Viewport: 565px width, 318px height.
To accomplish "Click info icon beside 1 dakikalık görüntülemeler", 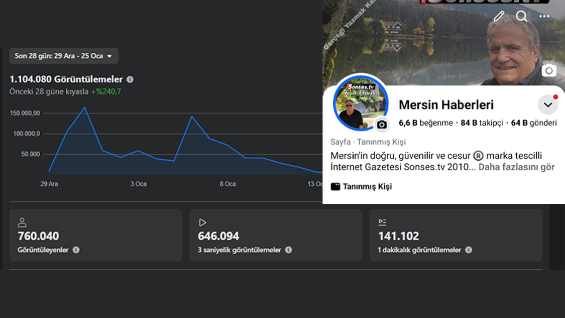I will [468, 250].
